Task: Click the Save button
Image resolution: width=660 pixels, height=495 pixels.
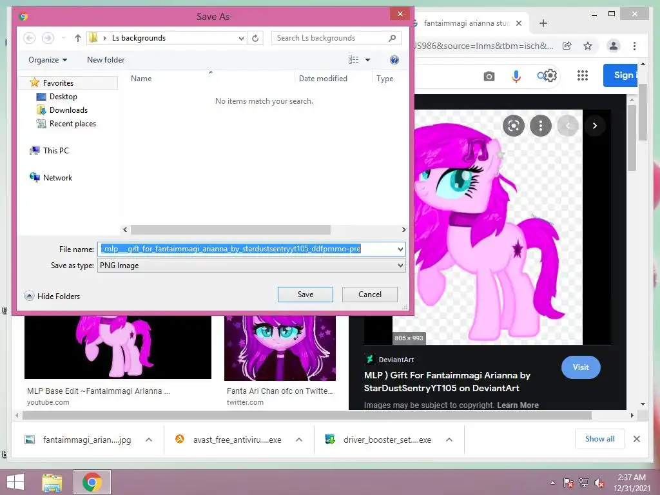Action: 305,294
